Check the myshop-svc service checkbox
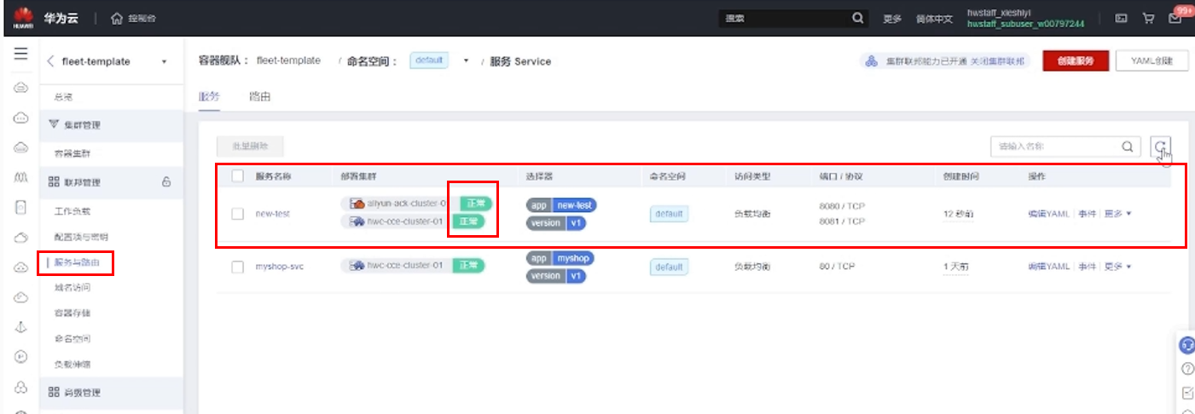1195x414 pixels. [x=238, y=267]
